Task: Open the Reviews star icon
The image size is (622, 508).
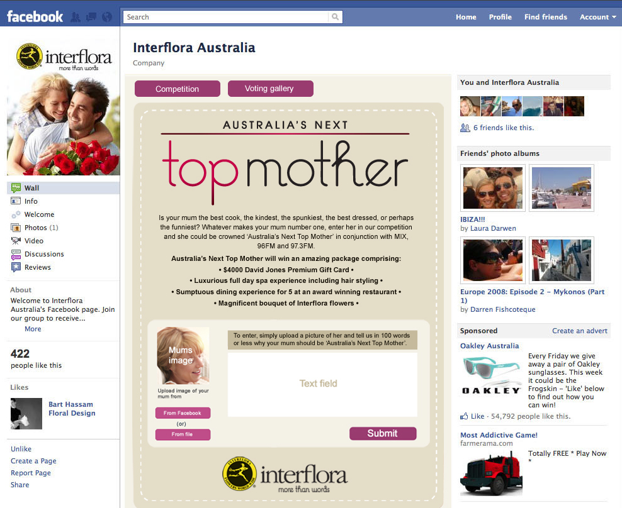Action: point(16,267)
